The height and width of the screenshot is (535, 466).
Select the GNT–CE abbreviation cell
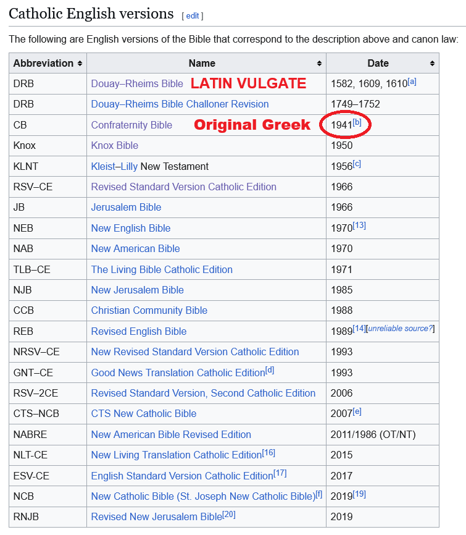pyautogui.click(x=48, y=373)
